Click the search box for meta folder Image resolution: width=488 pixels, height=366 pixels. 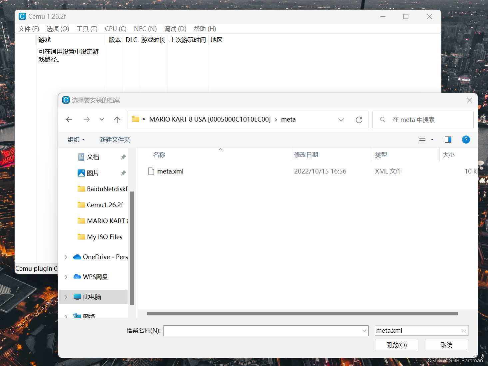coord(423,120)
